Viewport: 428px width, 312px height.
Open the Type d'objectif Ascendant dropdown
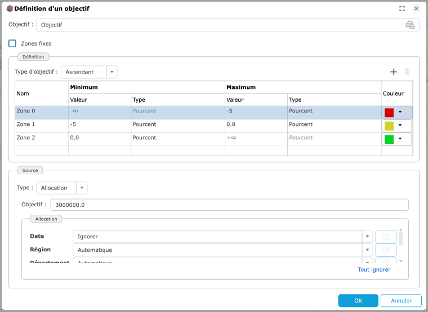[112, 72]
